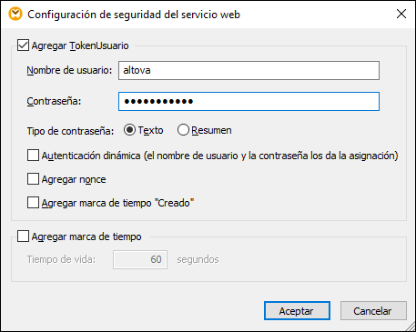Viewport: 416px width, 332px height.
Task: Focus the Contraseña password field
Action: click(249, 101)
